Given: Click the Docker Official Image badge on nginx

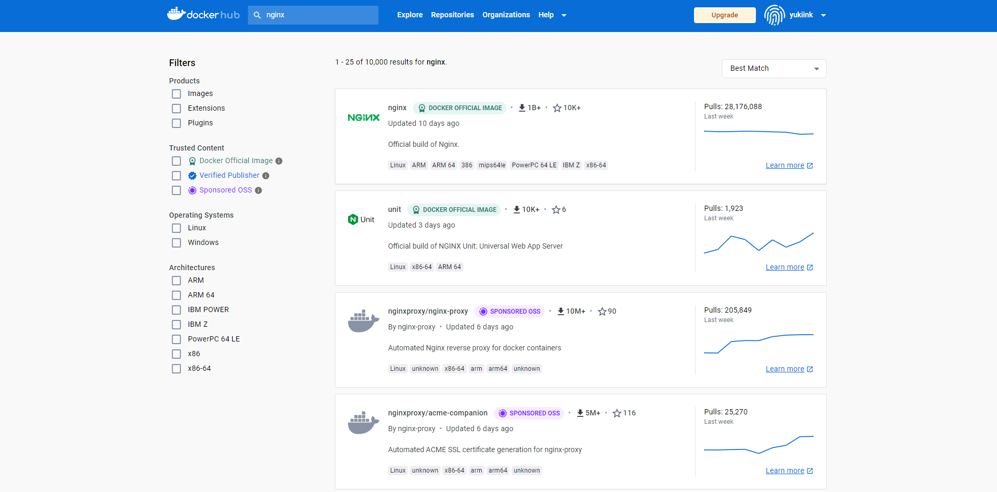Looking at the screenshot, I should point(460,108).
